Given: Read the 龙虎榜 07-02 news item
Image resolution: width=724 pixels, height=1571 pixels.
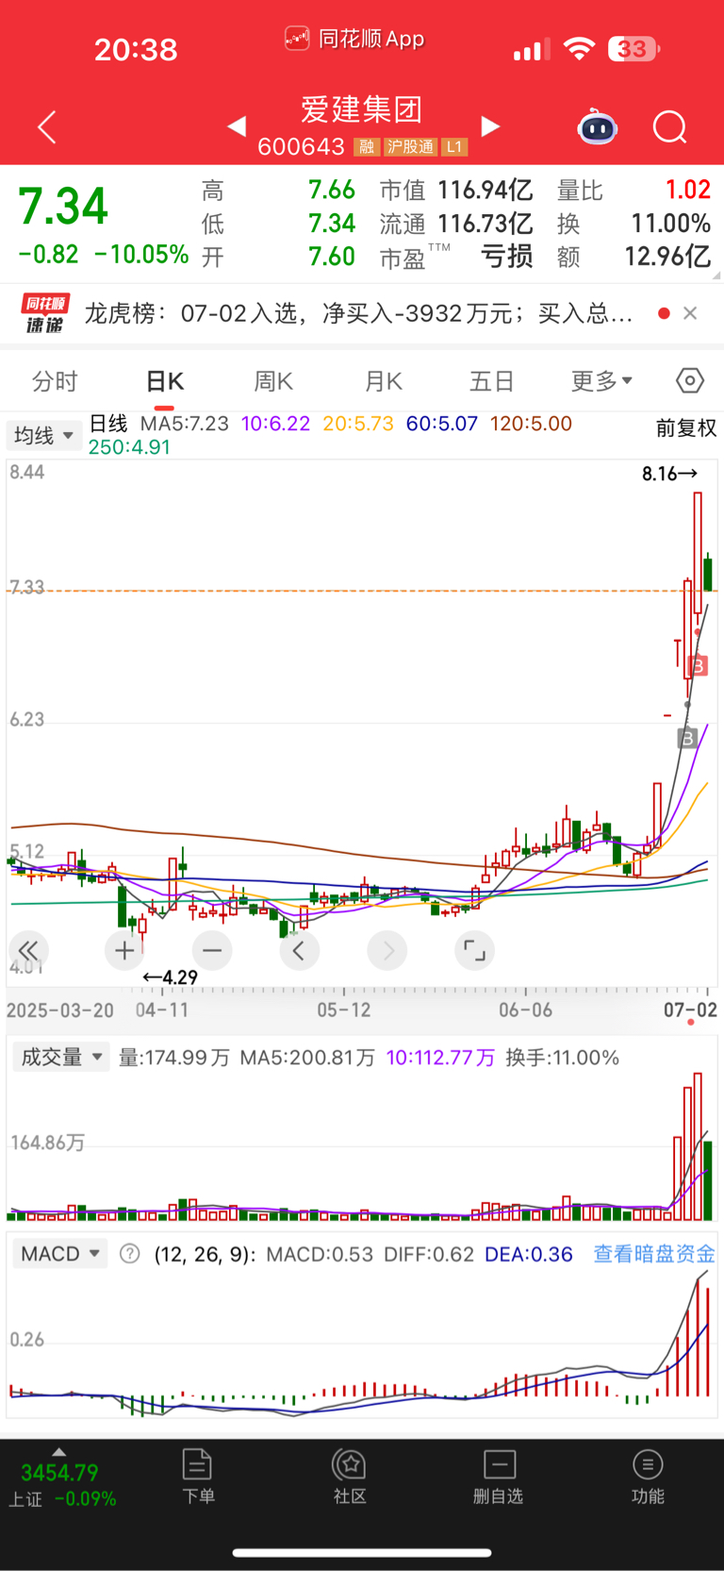Looking at the screenshot, I should point(358,313).
